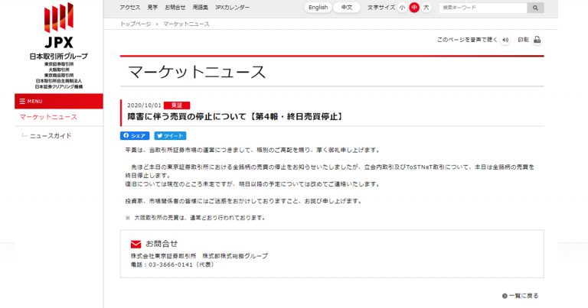Click the speaker icon to hear page
Image resolution: width=588 pixels, height=308 pixels.
click(x=505, y=40)
